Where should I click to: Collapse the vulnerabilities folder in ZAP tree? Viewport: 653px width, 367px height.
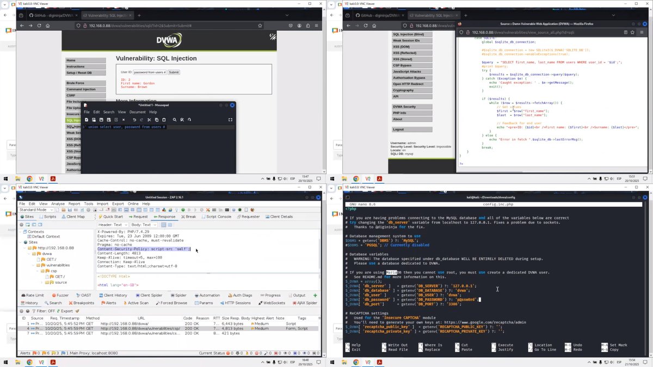[33, 265]
